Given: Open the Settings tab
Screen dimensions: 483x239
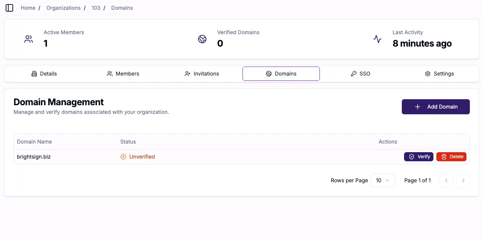Looking at the screenshot, I should 439,74.
